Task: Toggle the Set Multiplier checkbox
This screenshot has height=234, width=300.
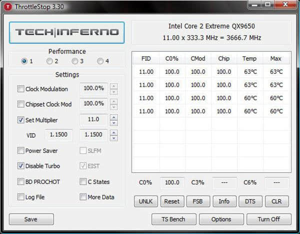Action: click(x=20, y=120)
